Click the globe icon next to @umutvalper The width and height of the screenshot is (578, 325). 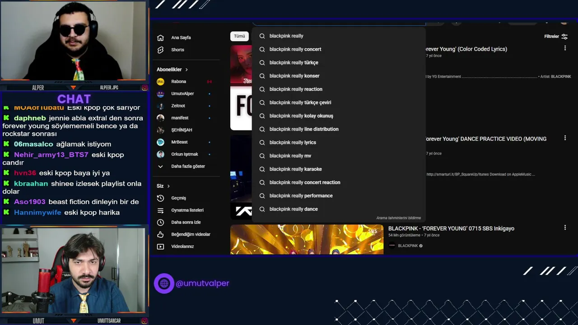(x=164, y=283)
